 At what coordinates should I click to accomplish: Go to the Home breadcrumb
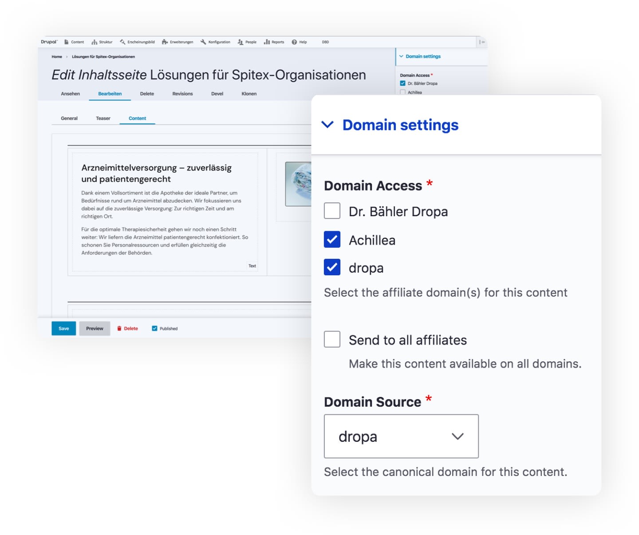(x=57, y=57)
